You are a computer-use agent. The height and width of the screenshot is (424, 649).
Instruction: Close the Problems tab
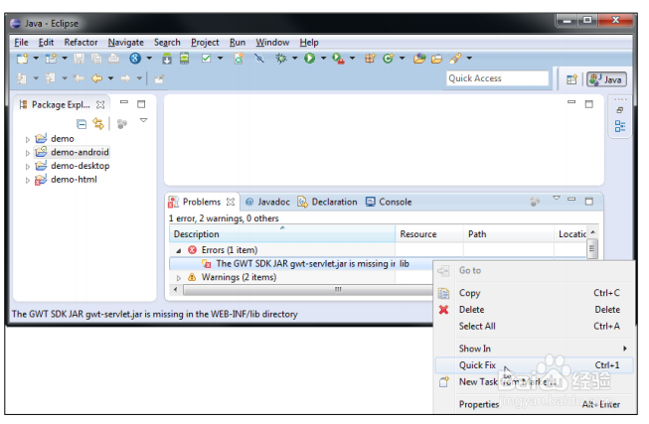pyautogui.click(x=231, y=202)
